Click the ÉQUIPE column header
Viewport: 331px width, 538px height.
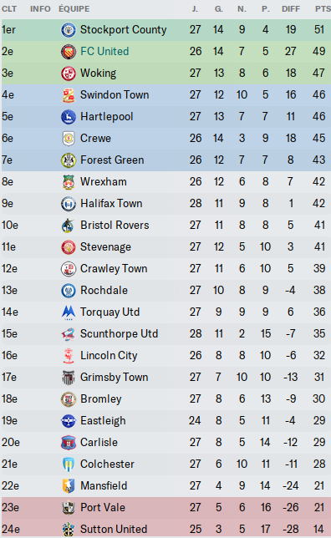tap(74, 9)
